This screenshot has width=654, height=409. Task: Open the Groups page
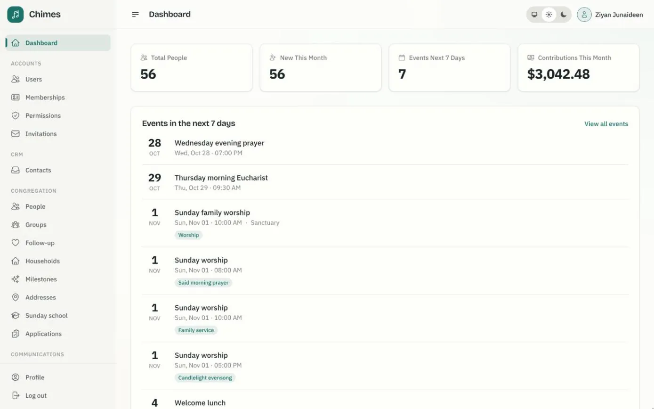58,225
